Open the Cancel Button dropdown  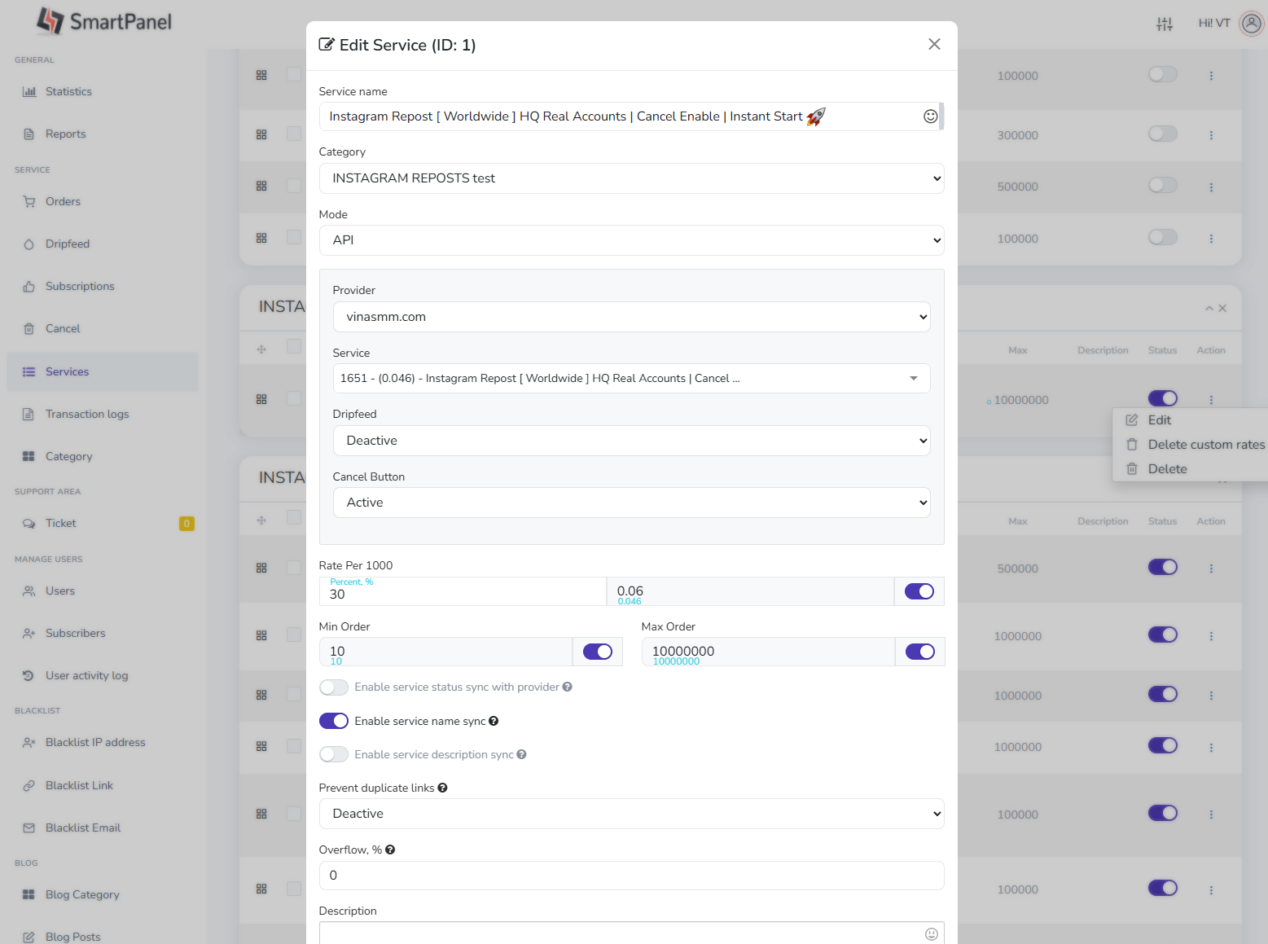631,503
